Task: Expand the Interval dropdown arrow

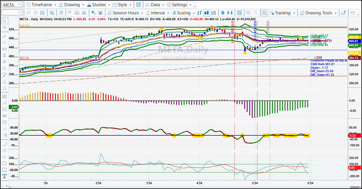Action: pyautogui.click(x=168, y=13)
